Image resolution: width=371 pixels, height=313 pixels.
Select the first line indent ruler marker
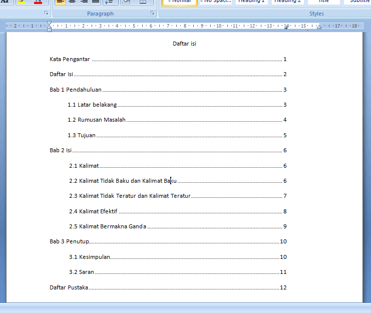49,24
